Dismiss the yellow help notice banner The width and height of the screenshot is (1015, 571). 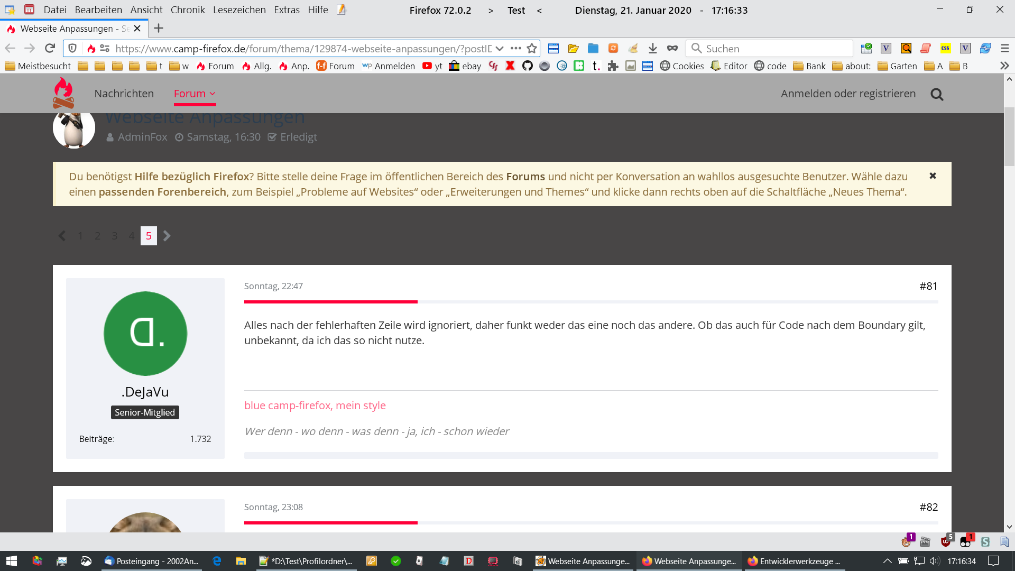pos(933,176)
